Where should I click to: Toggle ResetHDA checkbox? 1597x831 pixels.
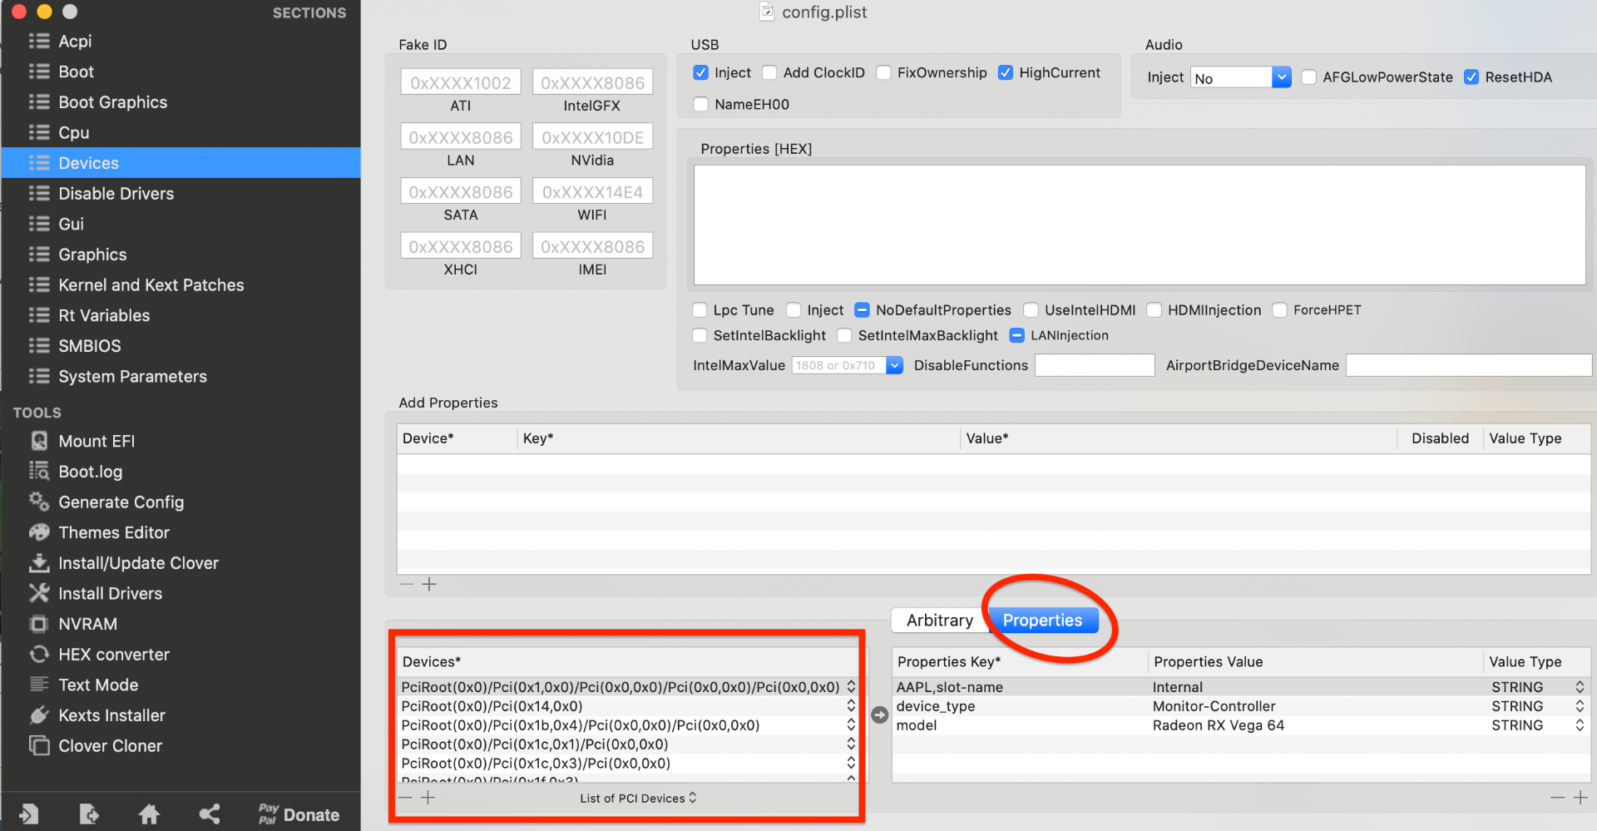1471,77
